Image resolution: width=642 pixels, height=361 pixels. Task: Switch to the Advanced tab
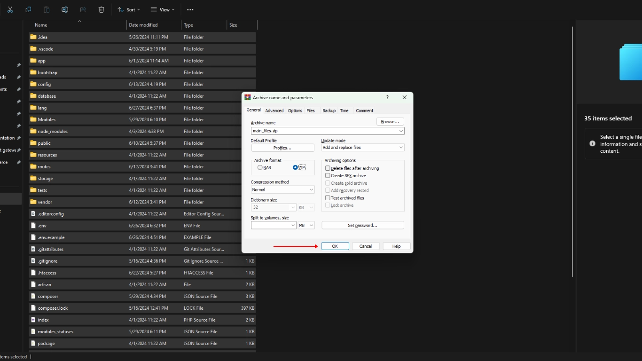pos(274,110)
